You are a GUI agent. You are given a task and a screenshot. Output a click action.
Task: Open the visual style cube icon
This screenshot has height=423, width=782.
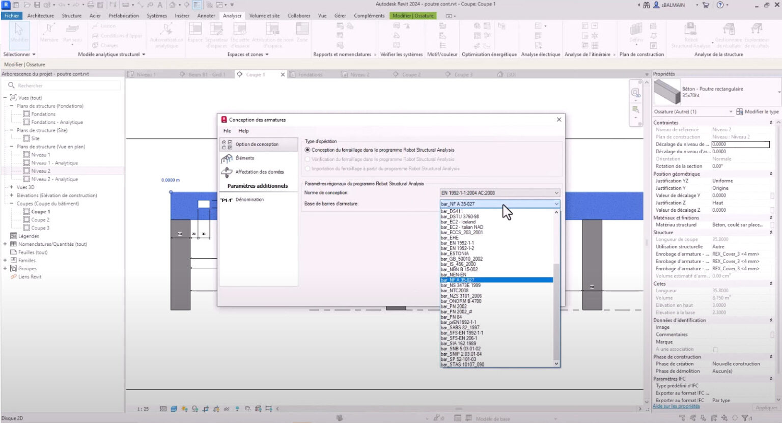tap(173, 408)
